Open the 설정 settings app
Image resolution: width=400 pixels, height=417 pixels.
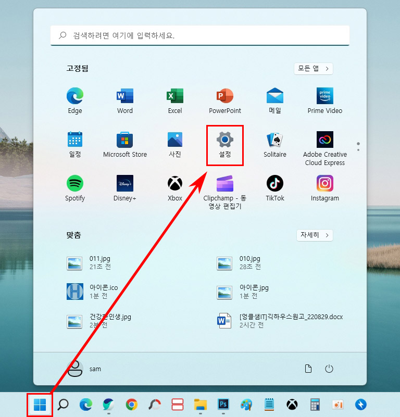[x=225, y=144]
